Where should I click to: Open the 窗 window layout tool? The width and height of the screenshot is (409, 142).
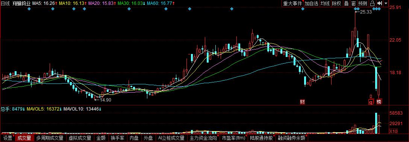click(x=353, y=3)
